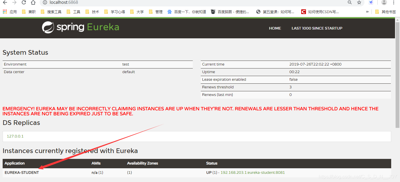Open the 第五堂课 bookmark
The height and width of the screenshot is (182, 400).
pyautogui.click(x=275, y=12)
